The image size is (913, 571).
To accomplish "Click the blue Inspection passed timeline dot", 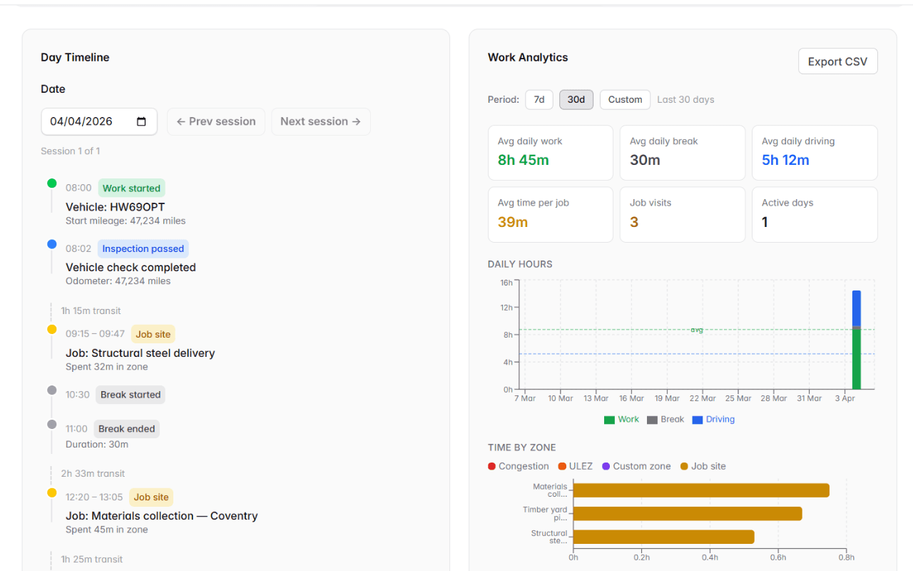I will click(x=52, y=244).
